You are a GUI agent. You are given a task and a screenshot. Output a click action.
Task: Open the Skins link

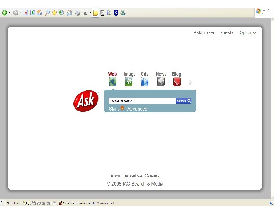point(114,109)
